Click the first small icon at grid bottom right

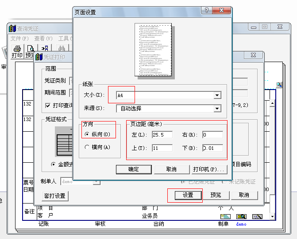226,216
